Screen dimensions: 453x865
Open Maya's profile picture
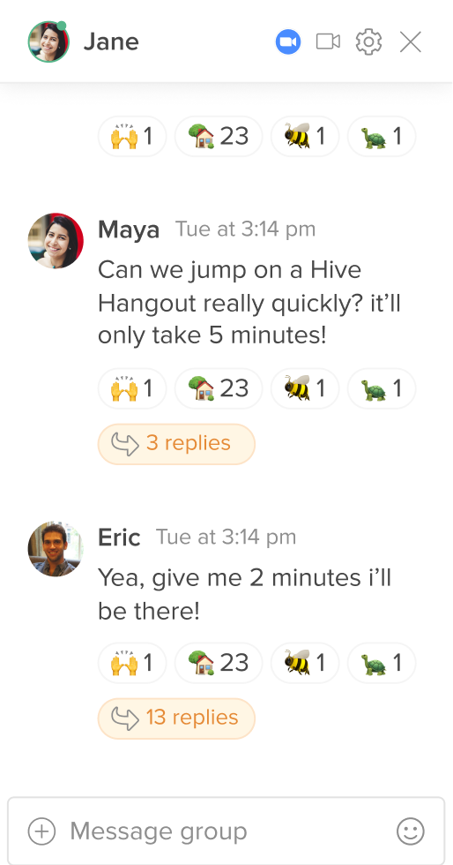(x=56, y=240)
